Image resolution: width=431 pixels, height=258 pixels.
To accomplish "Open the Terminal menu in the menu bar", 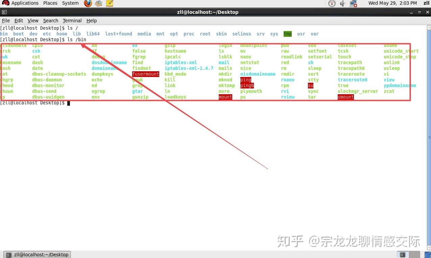I will pyautogui.click(x=72, y=21).
